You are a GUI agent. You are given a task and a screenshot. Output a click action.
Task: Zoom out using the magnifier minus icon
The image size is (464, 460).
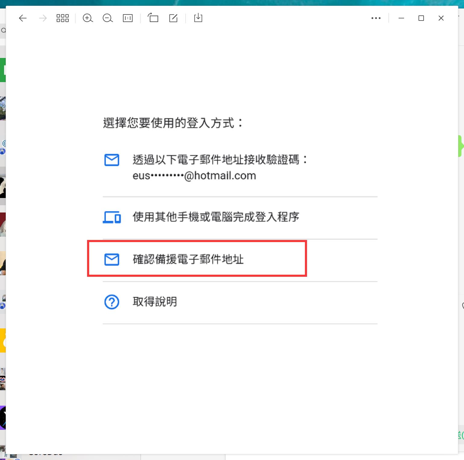108,18
